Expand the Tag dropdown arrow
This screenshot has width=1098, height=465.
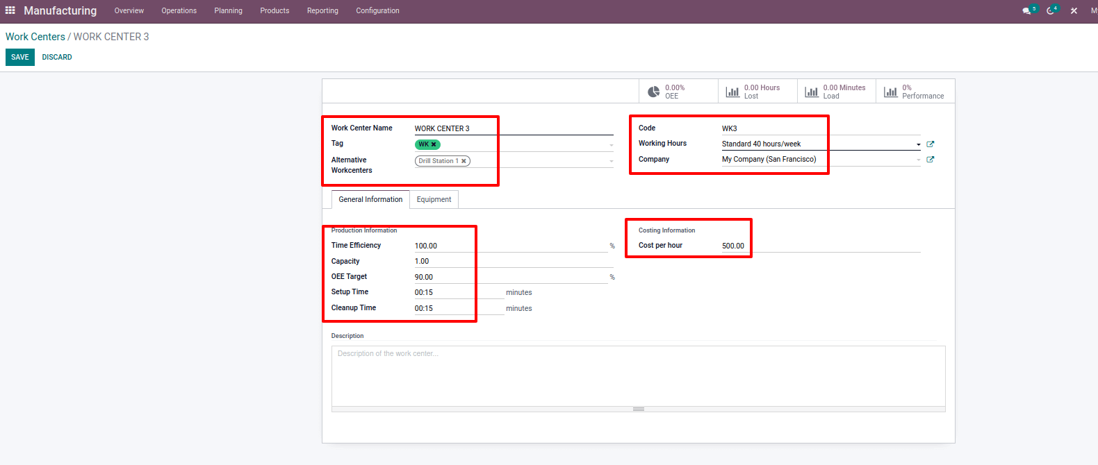point(612,145)
